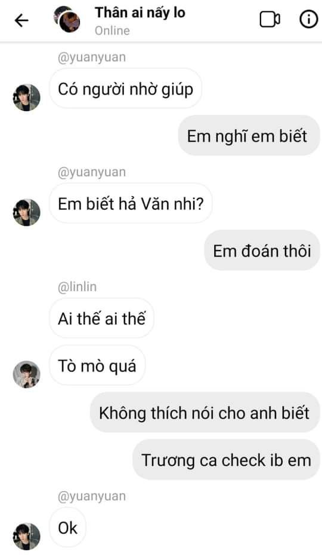Select the 'Trương ca check ib em' bubble
Viewport: 322px width, 558px height.
pos(226,460)
